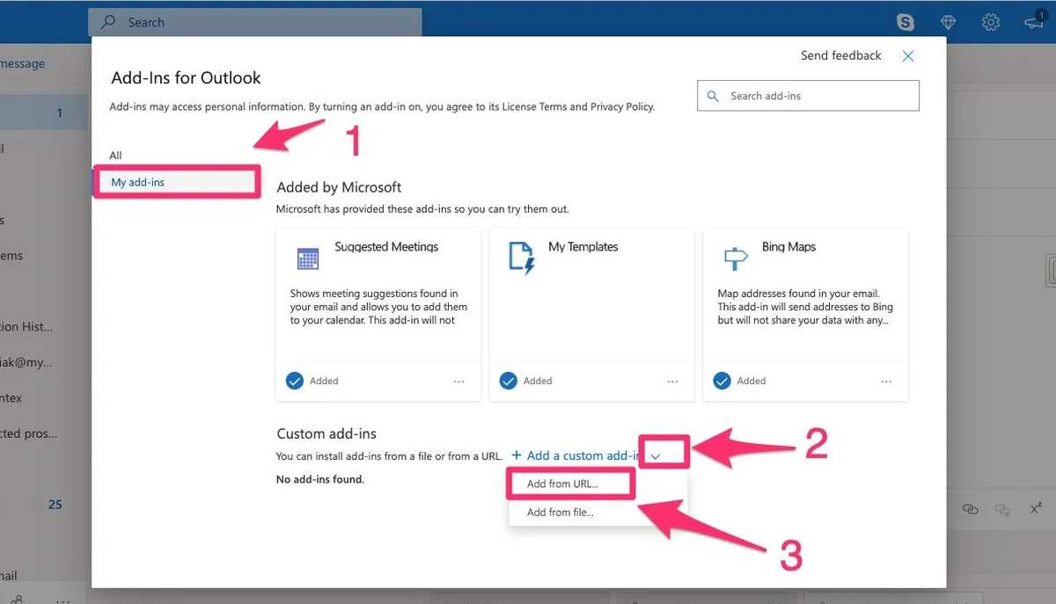Click the Send feedback link
Screen dimensions: 1056x604
click(x=840, y=55)
